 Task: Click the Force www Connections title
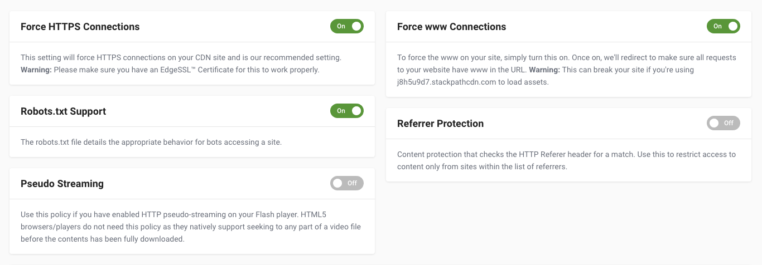452,27
